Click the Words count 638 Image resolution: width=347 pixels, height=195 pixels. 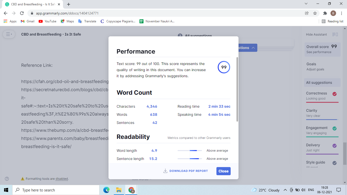[154, 115]
